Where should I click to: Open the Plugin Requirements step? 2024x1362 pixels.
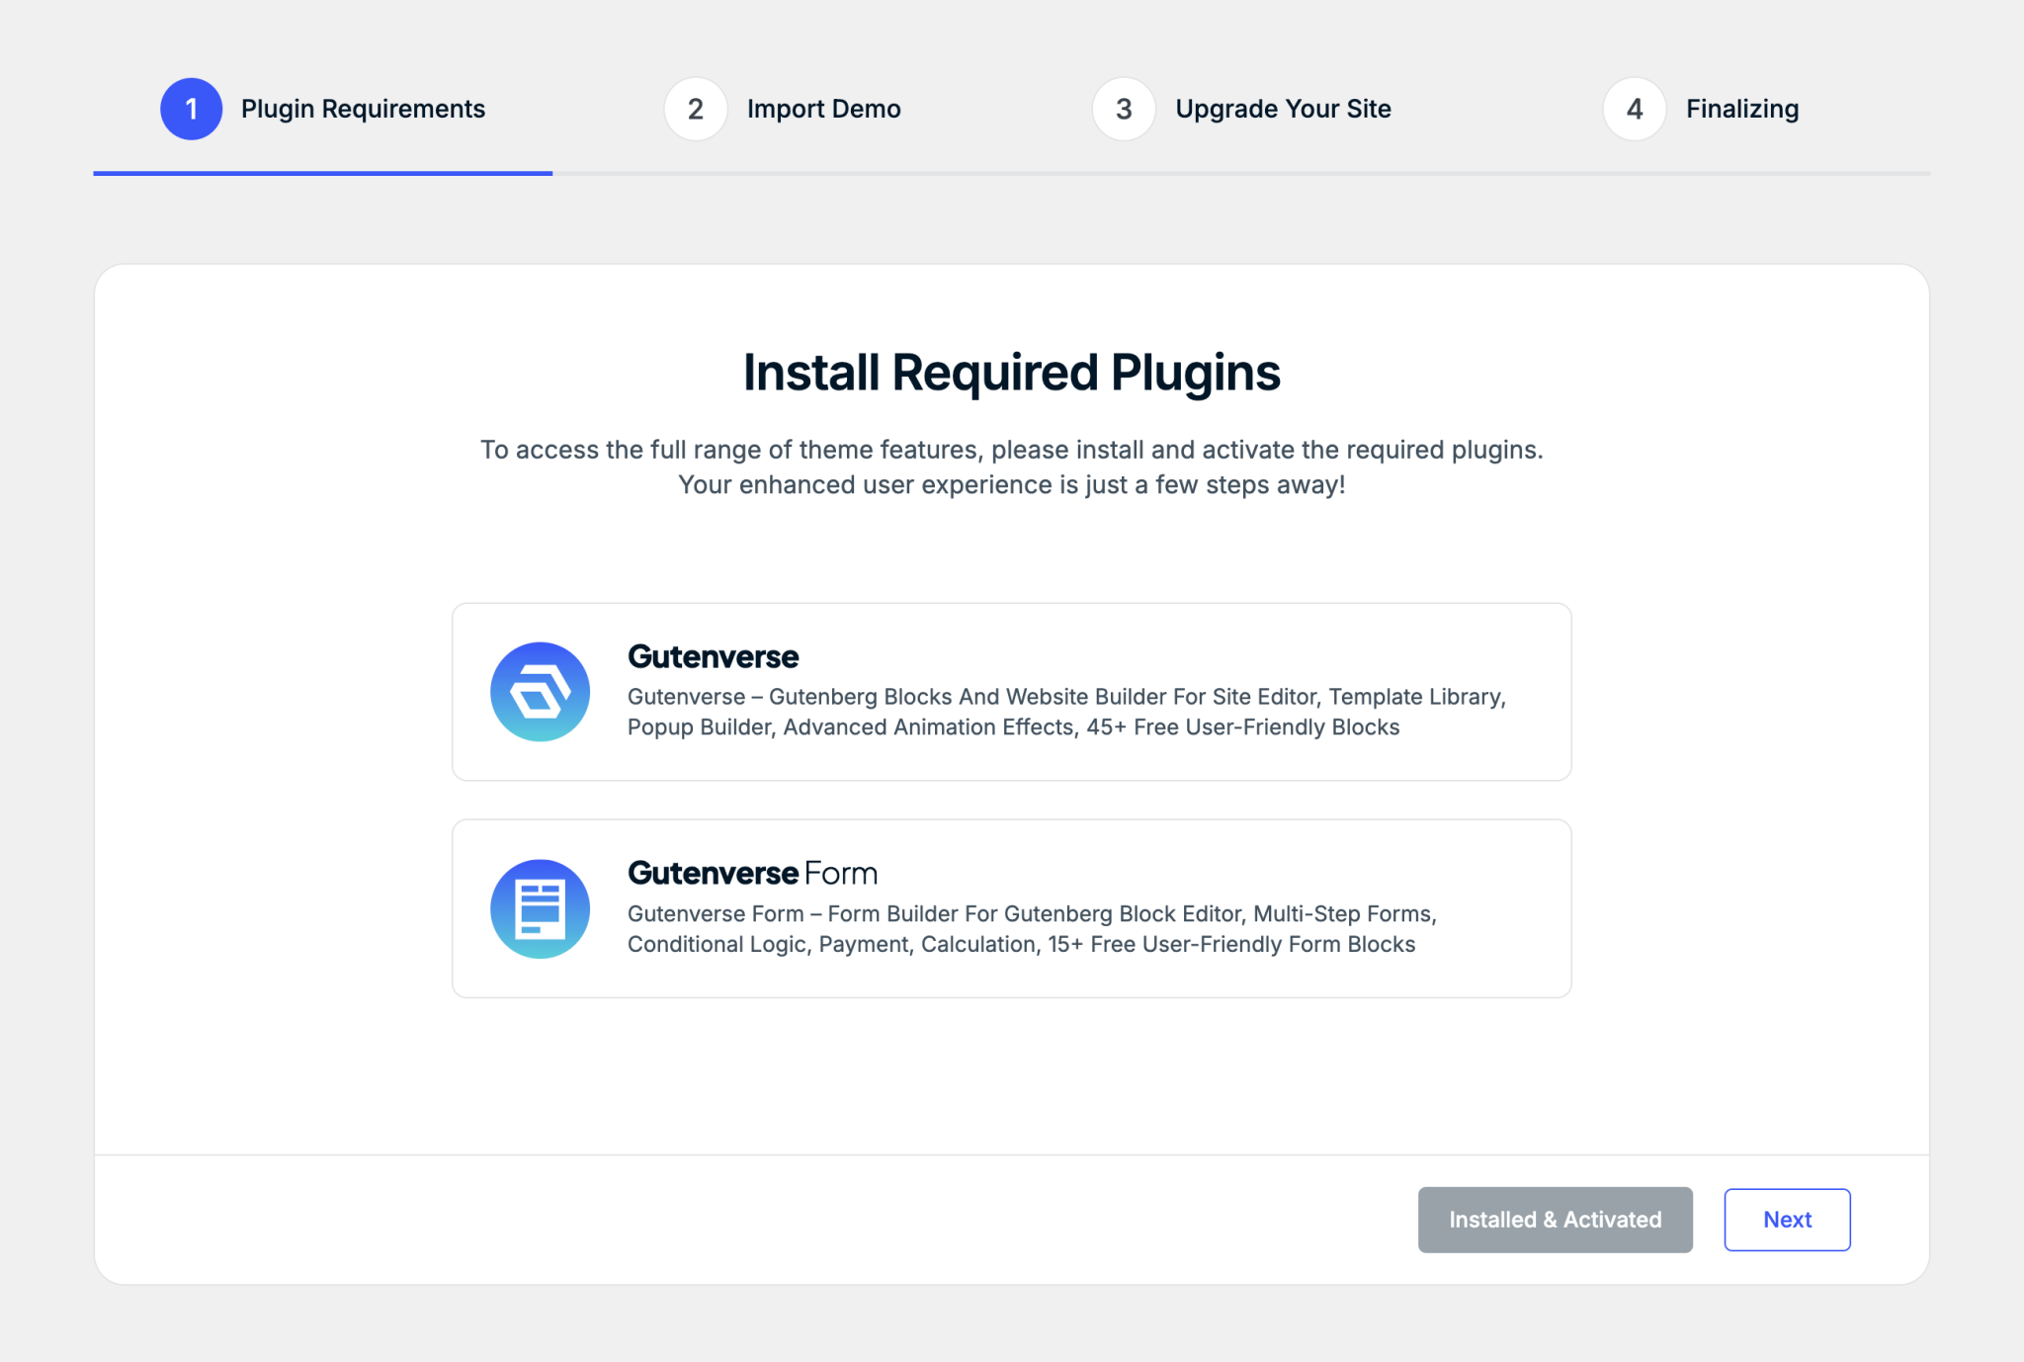[364, 109]
